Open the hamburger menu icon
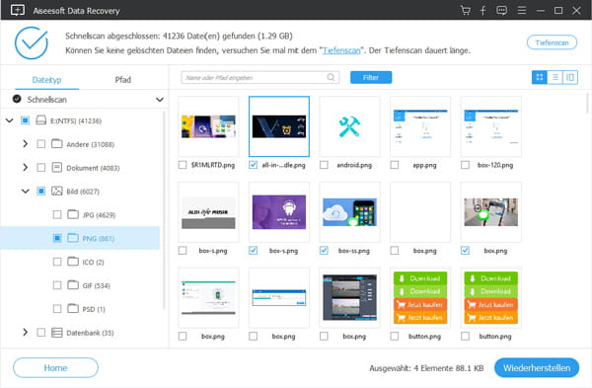Screen dimensions: 592x388 tap(522, 10)
